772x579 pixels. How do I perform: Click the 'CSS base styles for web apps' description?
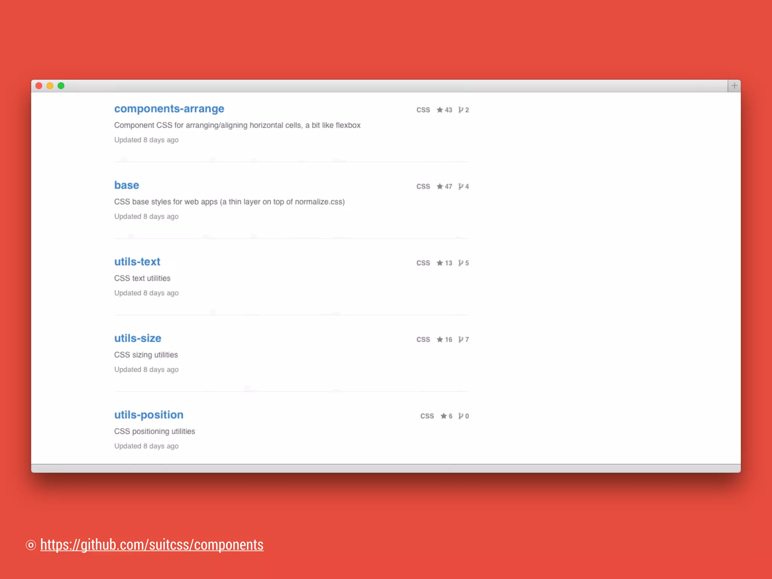[230, 202]
